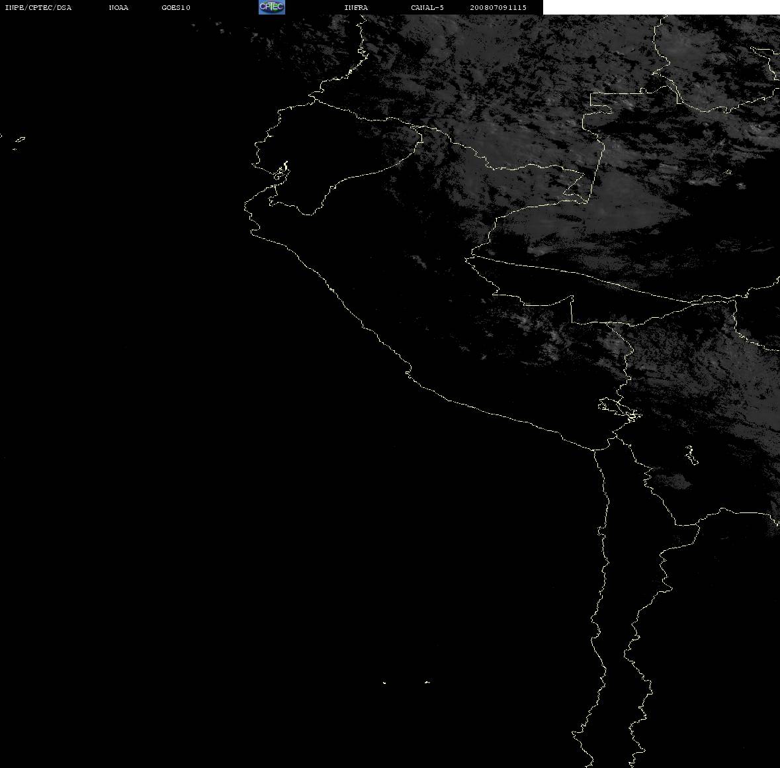
Task: Click the GOES10 satellite label
Action: click(x=176, y=7)
